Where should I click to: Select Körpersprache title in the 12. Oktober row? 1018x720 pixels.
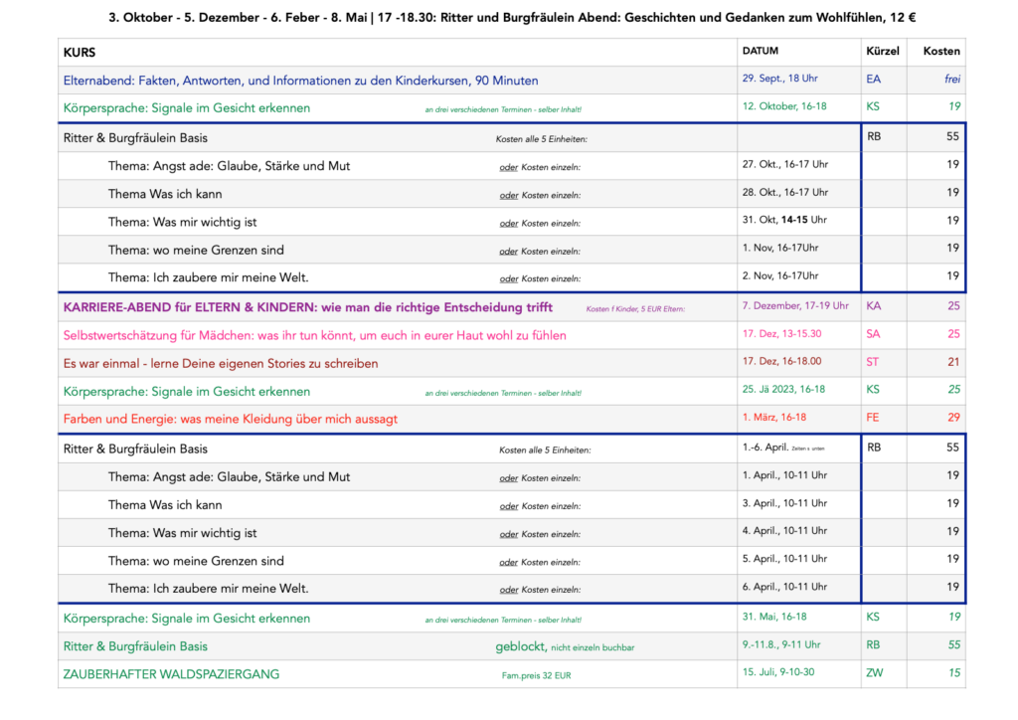tap(186, 108)
